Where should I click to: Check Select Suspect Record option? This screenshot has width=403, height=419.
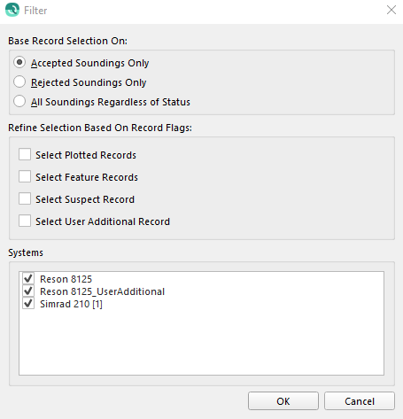coord(25,198)
